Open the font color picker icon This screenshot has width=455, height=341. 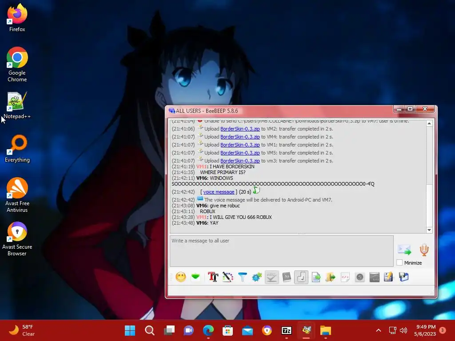point(228,277)
